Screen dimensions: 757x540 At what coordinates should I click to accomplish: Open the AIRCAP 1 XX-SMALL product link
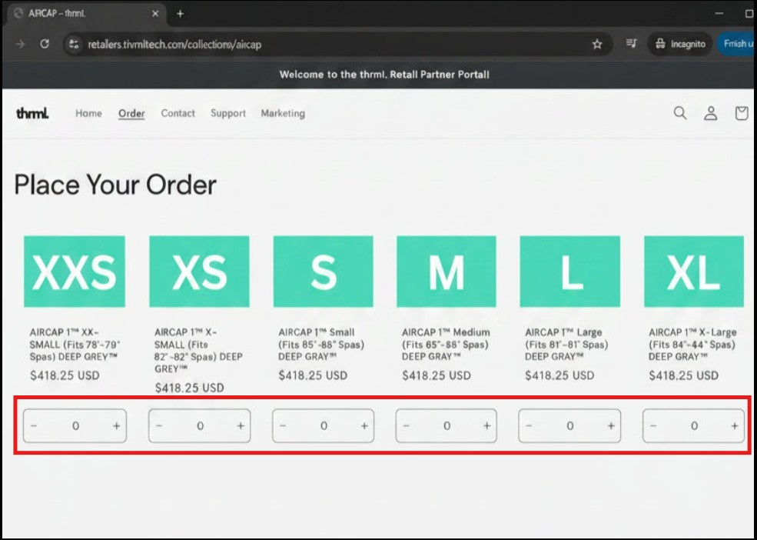tap(75, 344)
